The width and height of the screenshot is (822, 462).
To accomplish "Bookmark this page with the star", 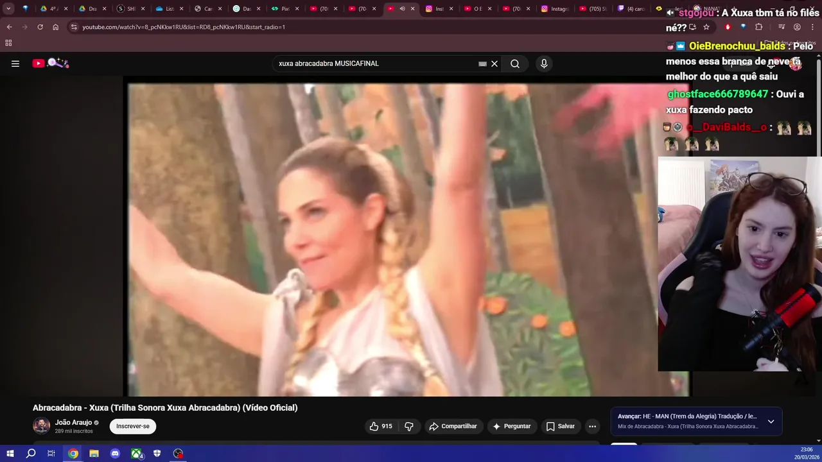I will coord(706,27).
